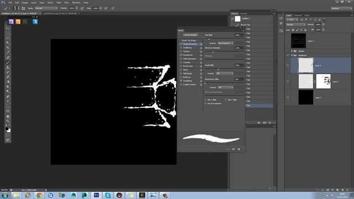
Task: Switch to the Paths tab
Action: coord(307,15)
